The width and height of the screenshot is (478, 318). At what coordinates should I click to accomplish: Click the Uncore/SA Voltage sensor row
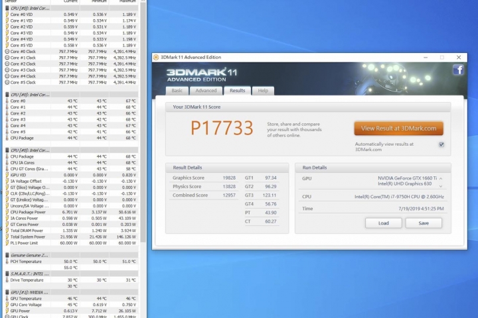72,206
